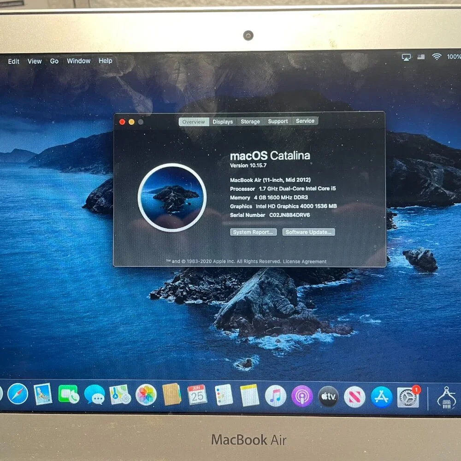This screenshot has height=461, width=461.
Task: Open Contacts book icon in Dock
Action: (x=171, y=395)
